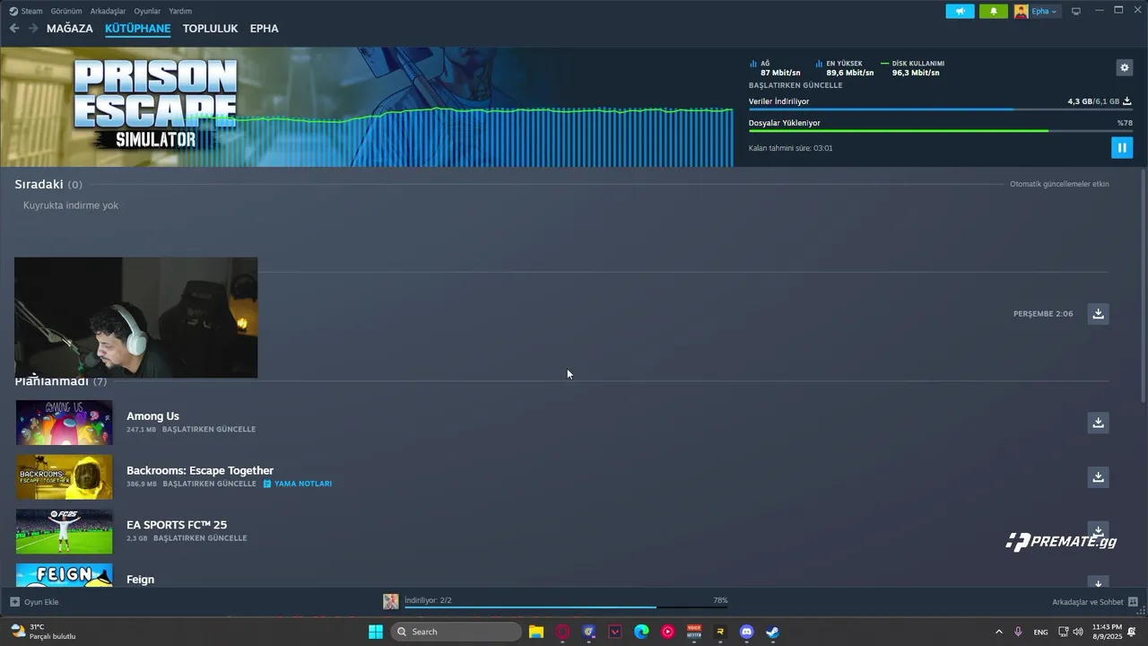Viewport: 1148px width, 646px height.
Task: Go forward with the right arrow
Action: coord(33,29)
